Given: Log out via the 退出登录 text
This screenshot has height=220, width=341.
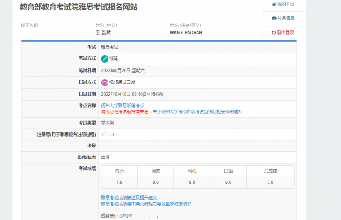Looking at the screenshot, I should point(286,33).
